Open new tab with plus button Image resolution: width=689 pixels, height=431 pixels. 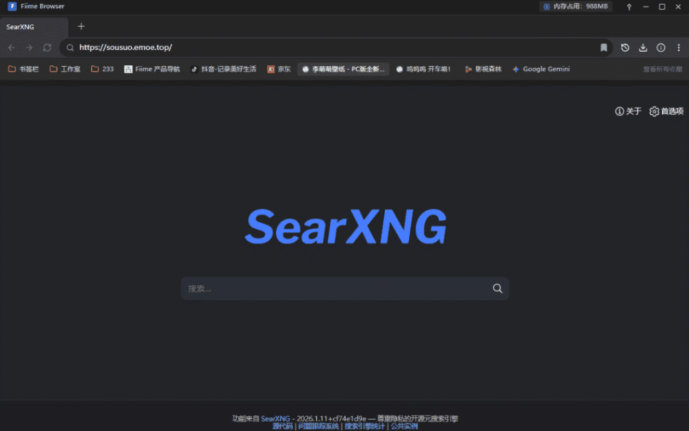pyautogui.click(x=81, y=26)
